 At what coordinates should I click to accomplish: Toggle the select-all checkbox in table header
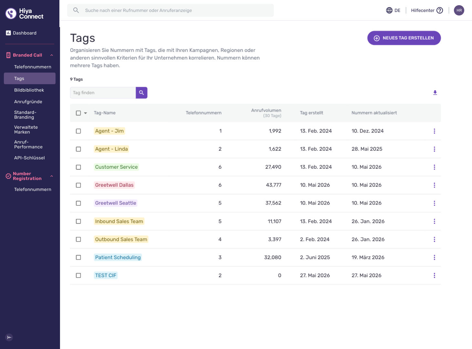78,113
